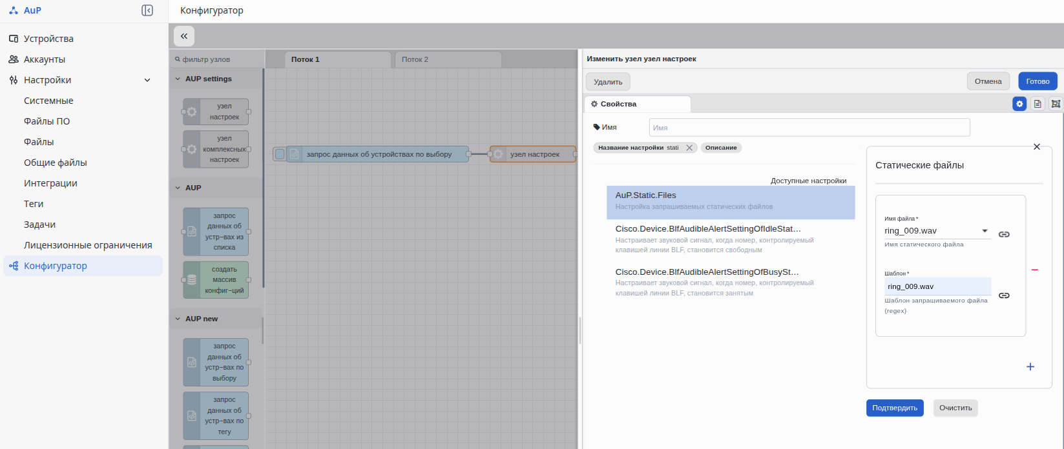Click the AuP logo icon
The height and width of the screenshot is (449, 1064).
14,10
